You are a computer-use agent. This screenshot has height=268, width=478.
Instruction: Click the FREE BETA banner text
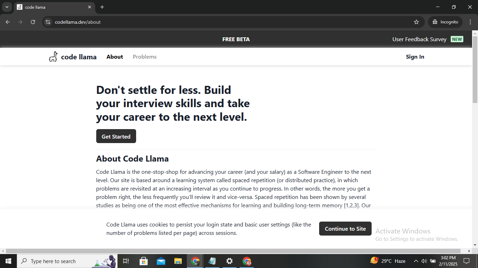click(236, 39)
